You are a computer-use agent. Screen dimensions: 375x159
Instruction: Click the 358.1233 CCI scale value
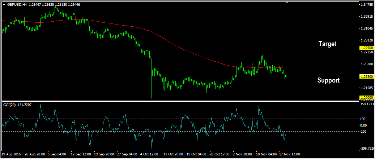point(367,104)
